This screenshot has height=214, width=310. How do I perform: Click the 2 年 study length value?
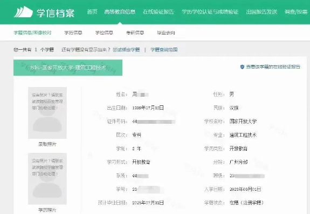tap(136, 149)
